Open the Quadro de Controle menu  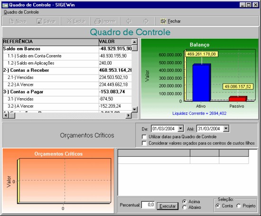click(21, 12)
